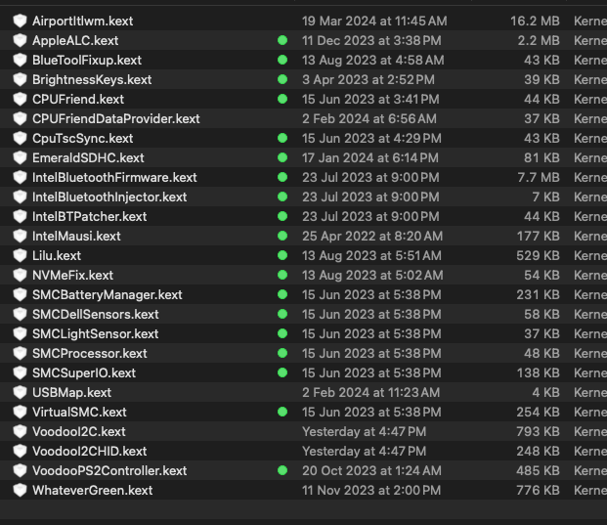Select the IntelBTPatcher.kext file icon
This screenshot has width=607, height=525.
[20, 216]
